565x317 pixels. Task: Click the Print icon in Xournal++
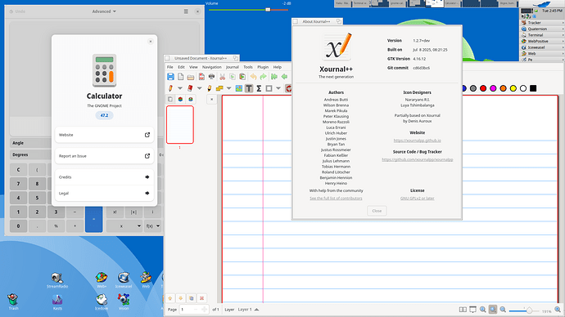211,77
